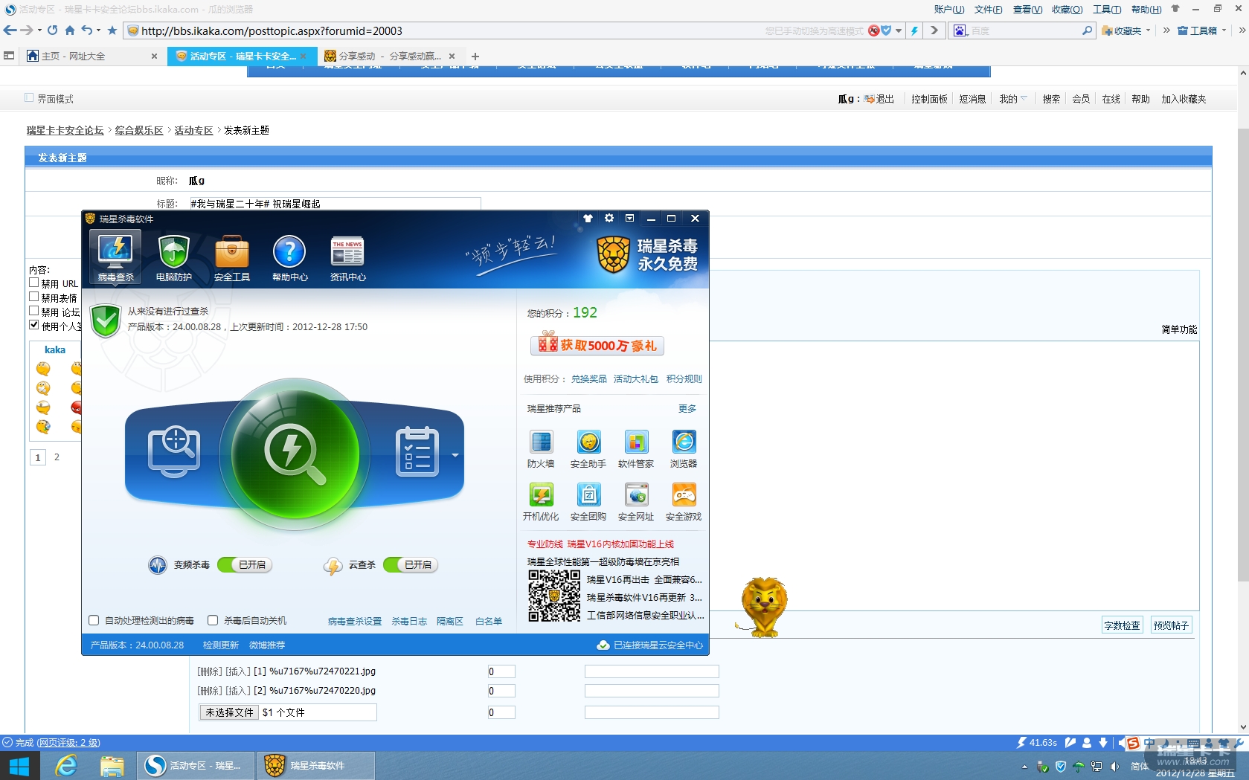Click the lightning speed-mode icon in address bar
This screenshot has height=780, width=1249.
[914, 30]
